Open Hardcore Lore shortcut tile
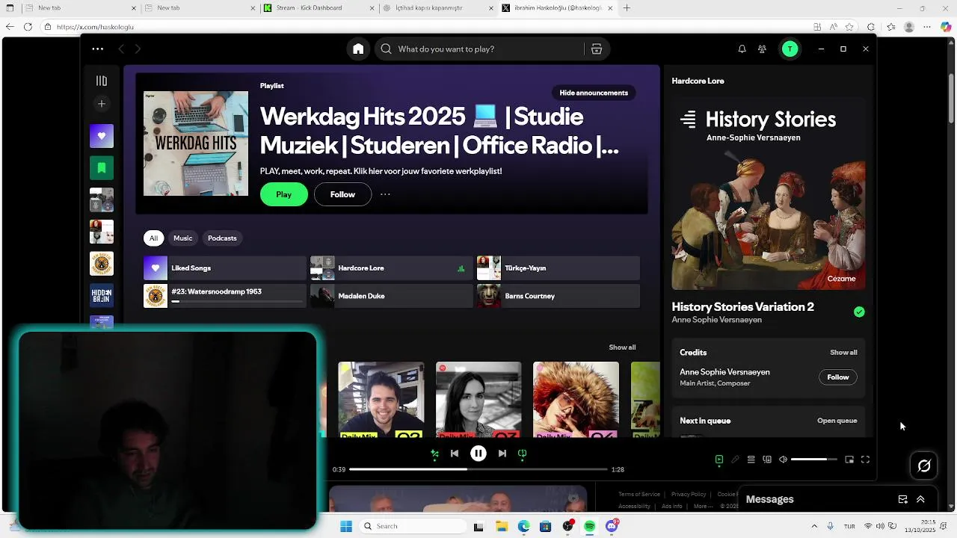The height and width of the screenshot is (538, 957). [392, 268]
